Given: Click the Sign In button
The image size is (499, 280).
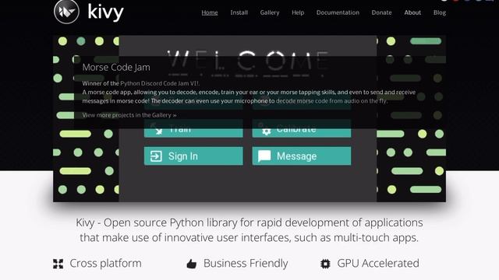Looking at the screenshot, I should click(193, 156).
